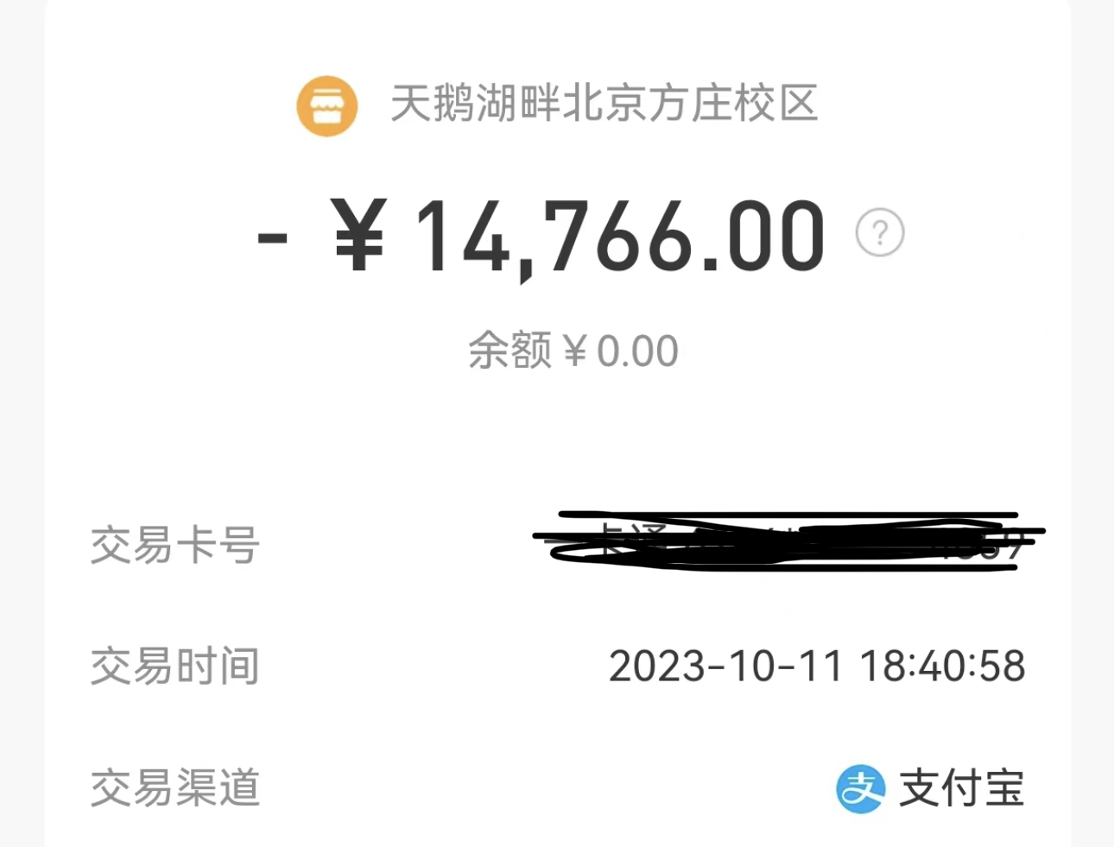This screenshot has height=847, width=1114.
Task: Tap the 交易渠道 row label
Action: 175,788
